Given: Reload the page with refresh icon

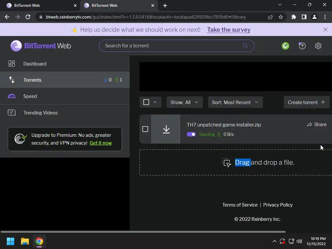Looking at the screenshot, I should coord(28,17).
